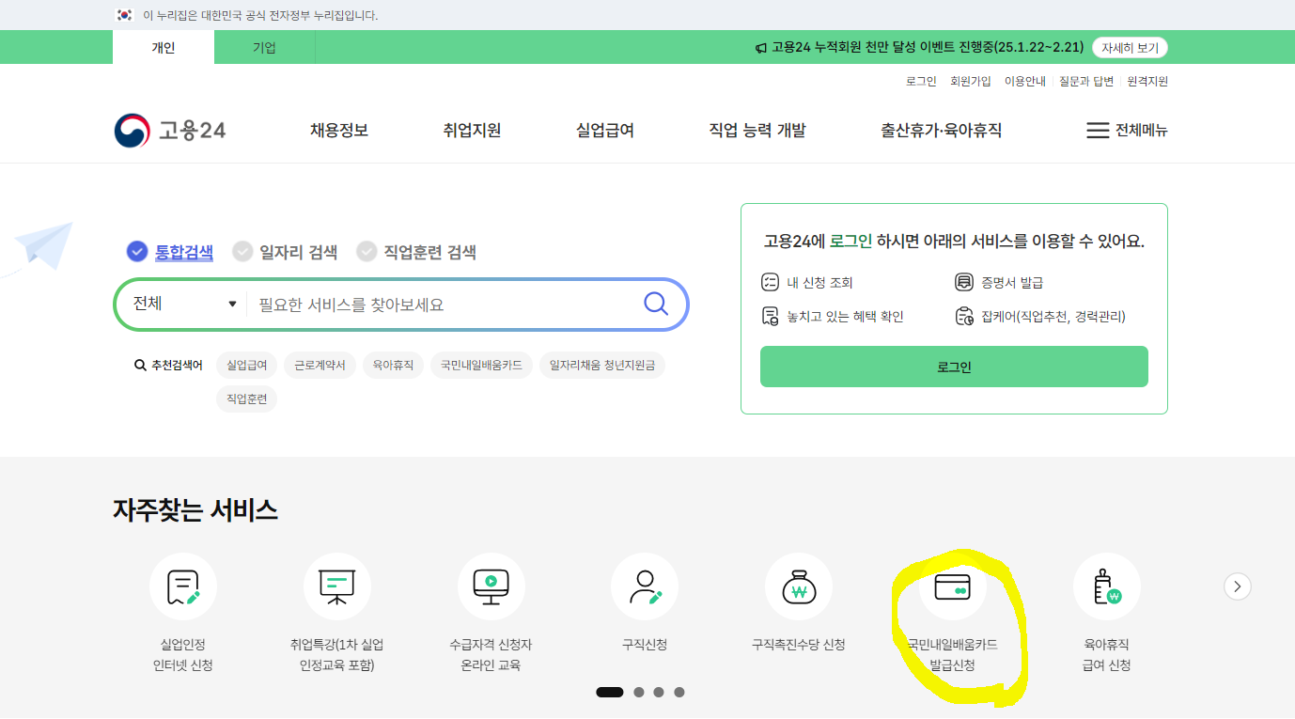The width and height of the screenshot is (1295, 719).
Task: Open 육아휴직 급여 신청 bottle icon
Action: 1107,586
